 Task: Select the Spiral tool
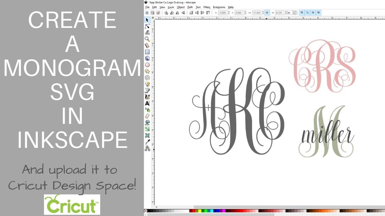[147, 78]
